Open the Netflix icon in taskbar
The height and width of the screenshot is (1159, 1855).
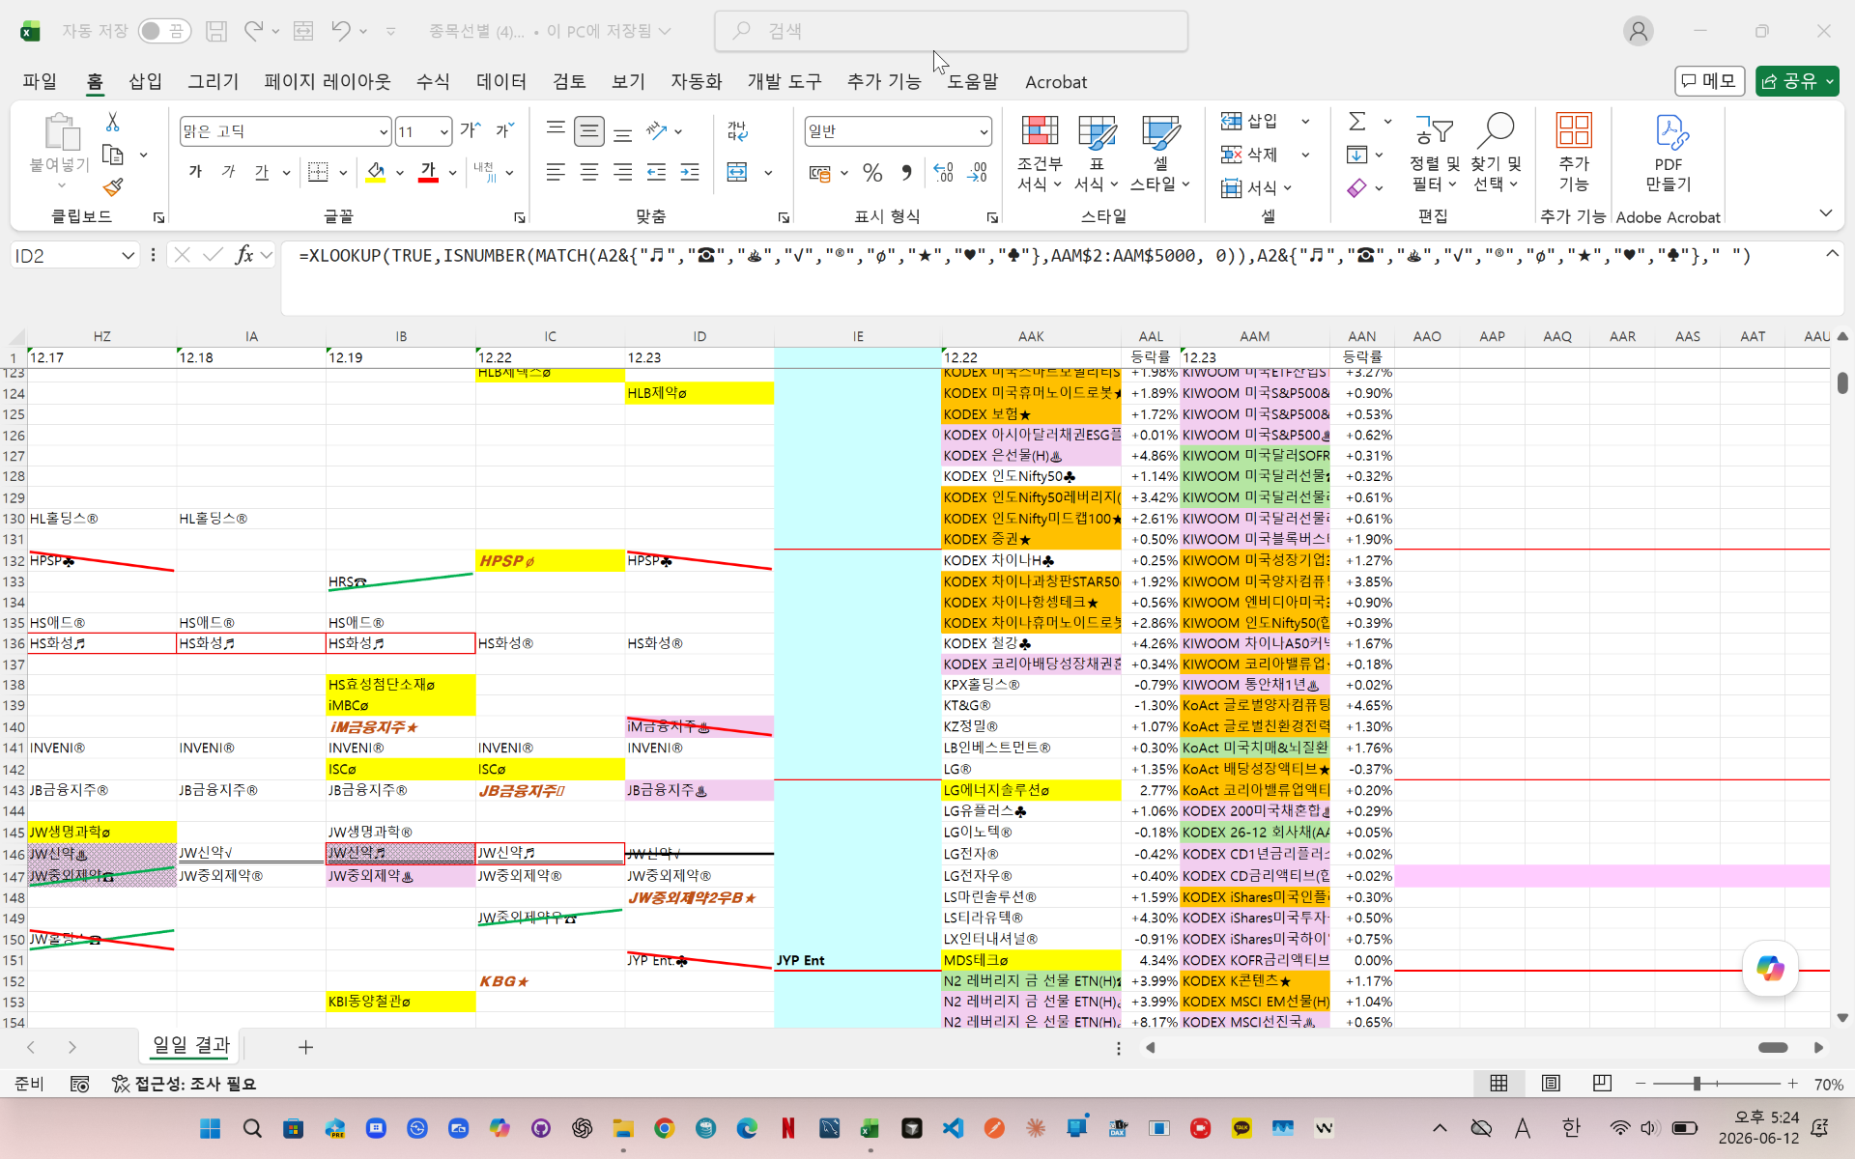tap(788, 1128)
